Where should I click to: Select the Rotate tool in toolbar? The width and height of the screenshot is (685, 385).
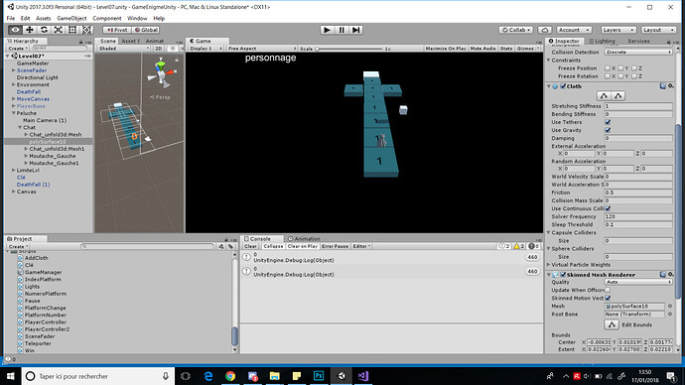click(x=44, y=30)
